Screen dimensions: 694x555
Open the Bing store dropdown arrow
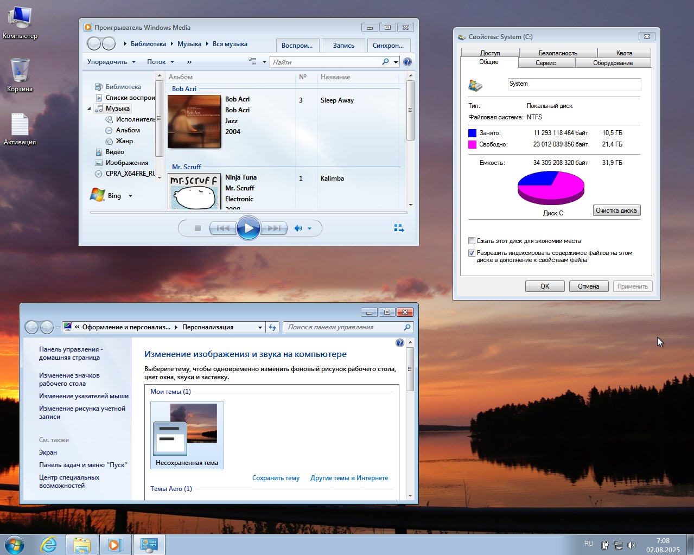(130, 196)
